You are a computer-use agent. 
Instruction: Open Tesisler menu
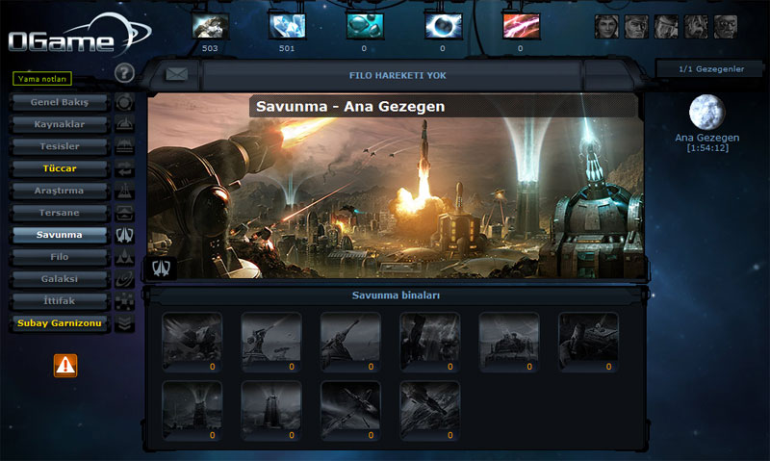60,146
